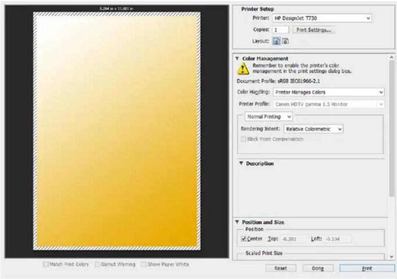Select portrait layout icon
This screenshot has width=397, height=279.
tap(276, 41)
